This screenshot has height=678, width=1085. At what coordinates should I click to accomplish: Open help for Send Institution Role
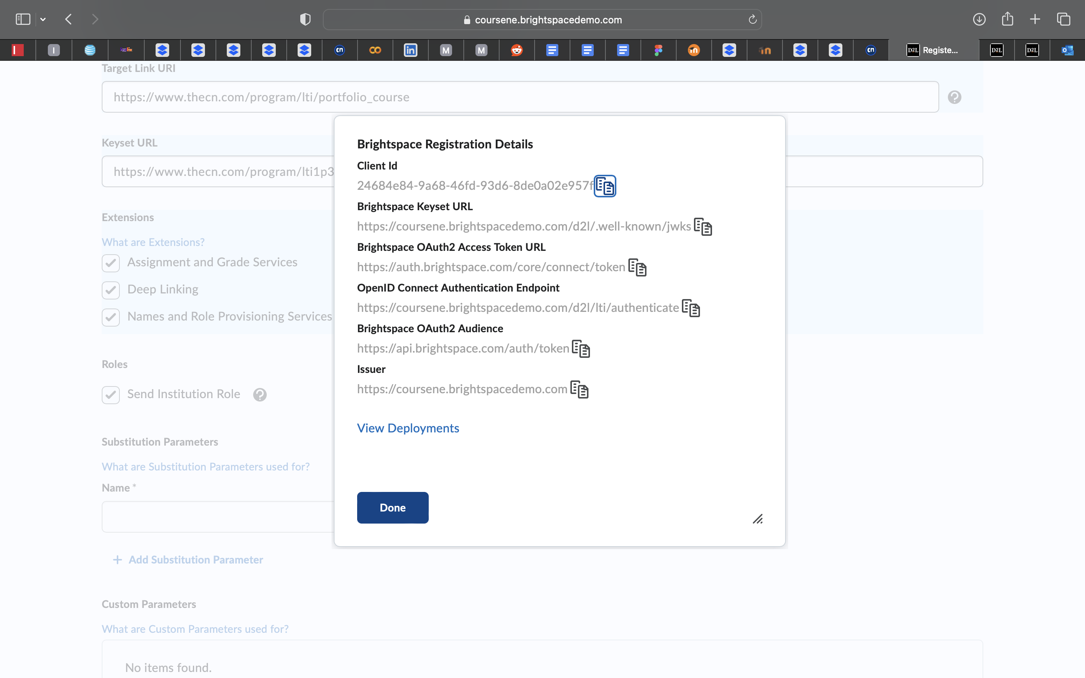tap(260, 395)
